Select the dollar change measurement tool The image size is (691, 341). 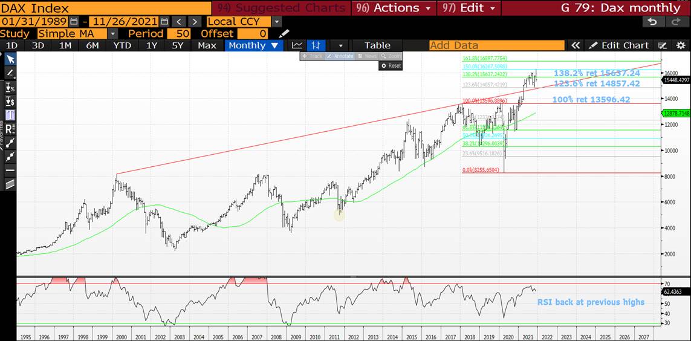point(10,101)
